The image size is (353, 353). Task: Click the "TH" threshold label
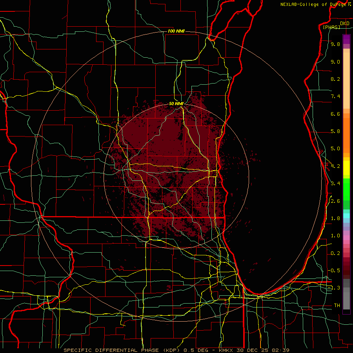point(337,306)
